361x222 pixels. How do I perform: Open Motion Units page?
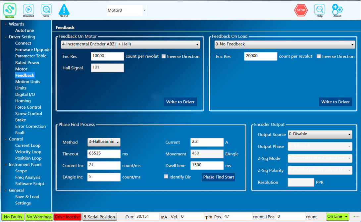pos(27,82)
